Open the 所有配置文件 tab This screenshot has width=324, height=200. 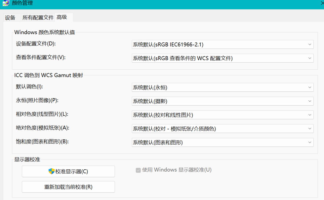tap(38, 18)
